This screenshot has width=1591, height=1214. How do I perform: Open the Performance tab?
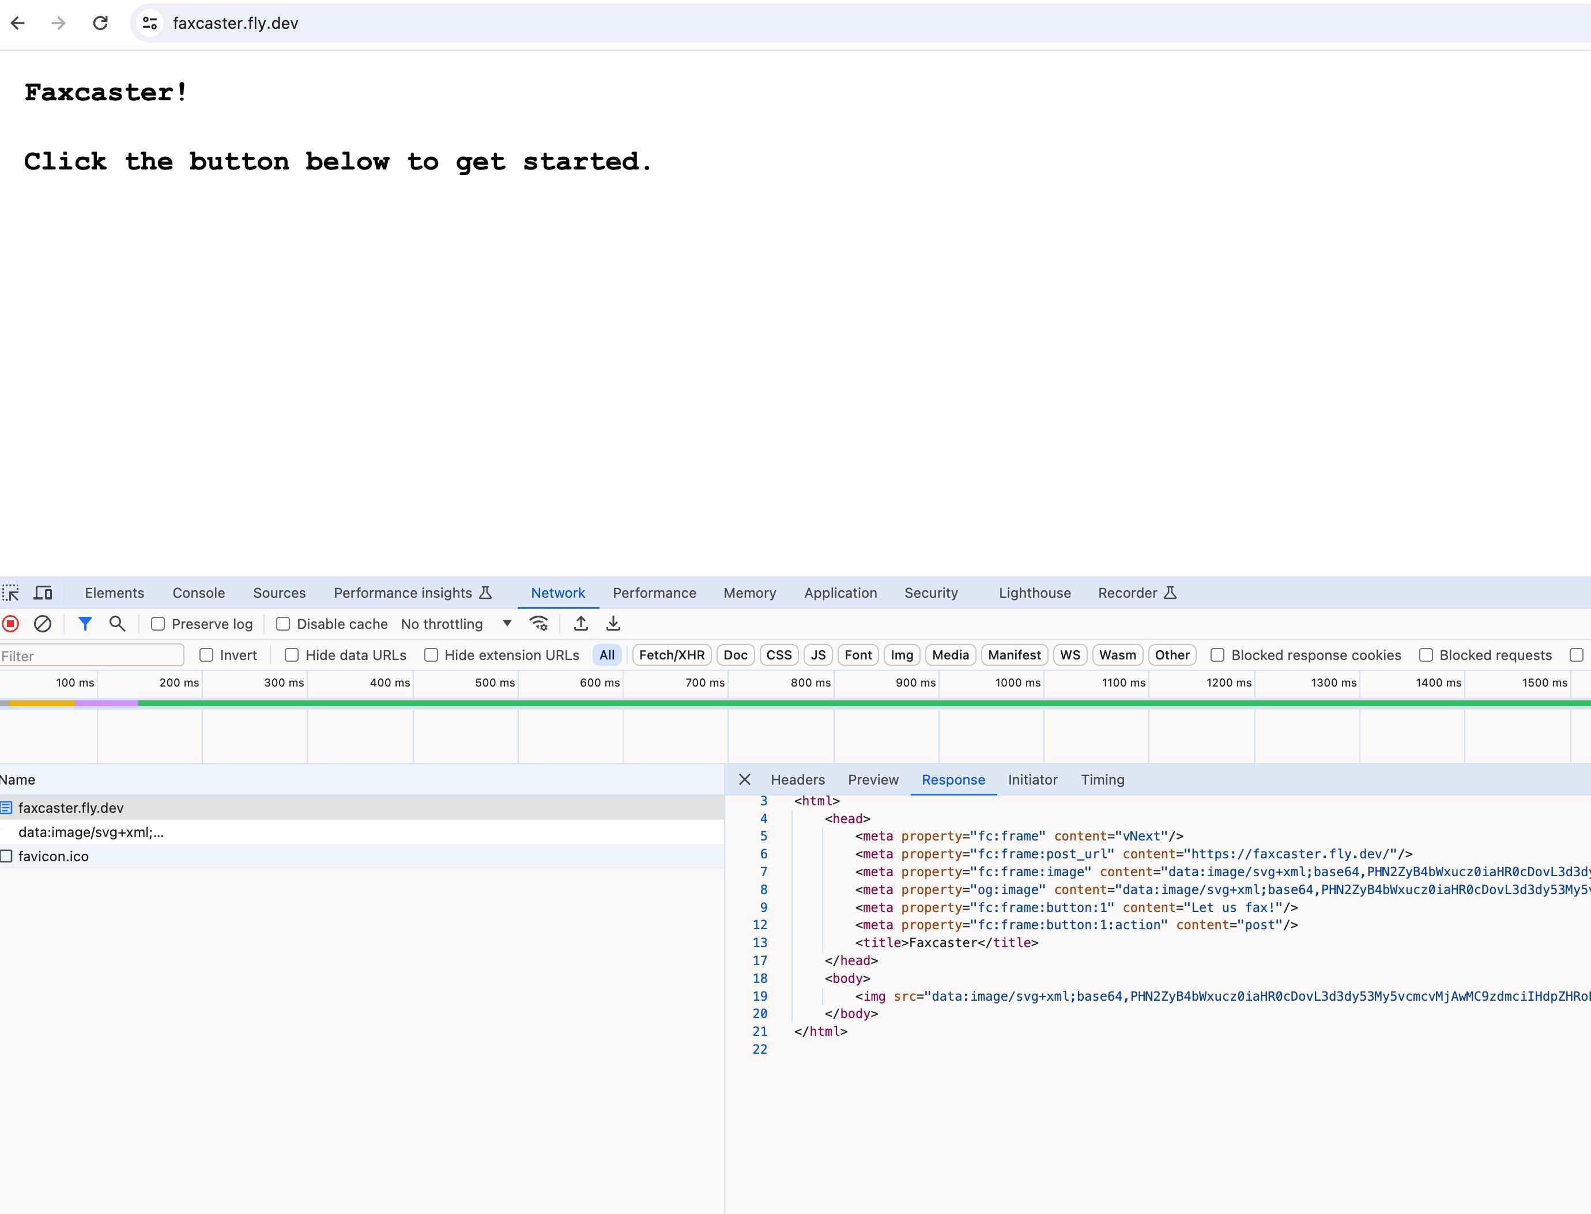coord(655,593)
